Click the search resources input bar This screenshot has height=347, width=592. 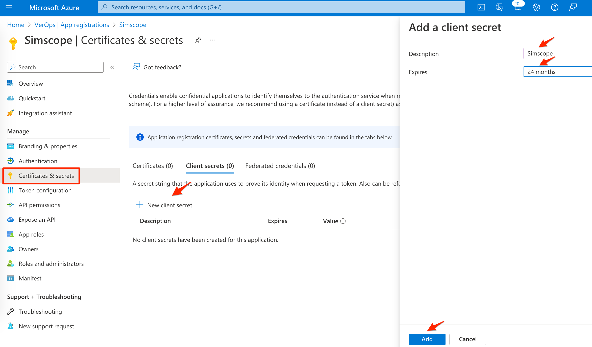(x=283, y=7)
